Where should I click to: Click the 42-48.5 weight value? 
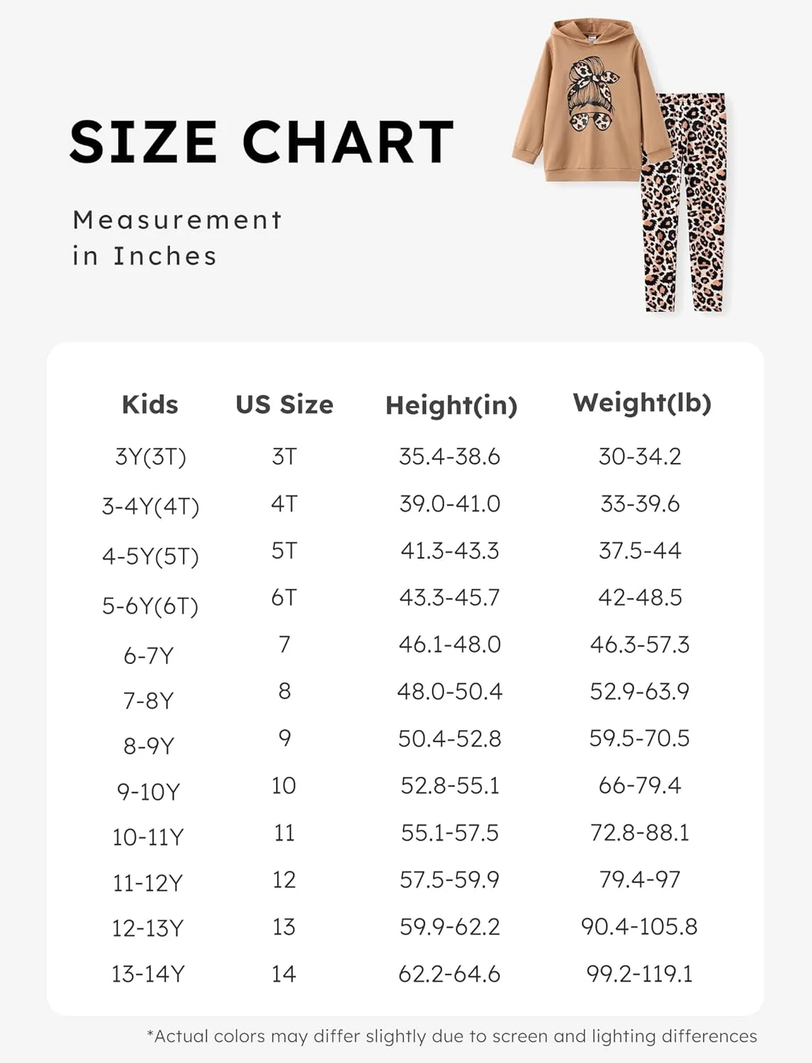coord(640,597)
